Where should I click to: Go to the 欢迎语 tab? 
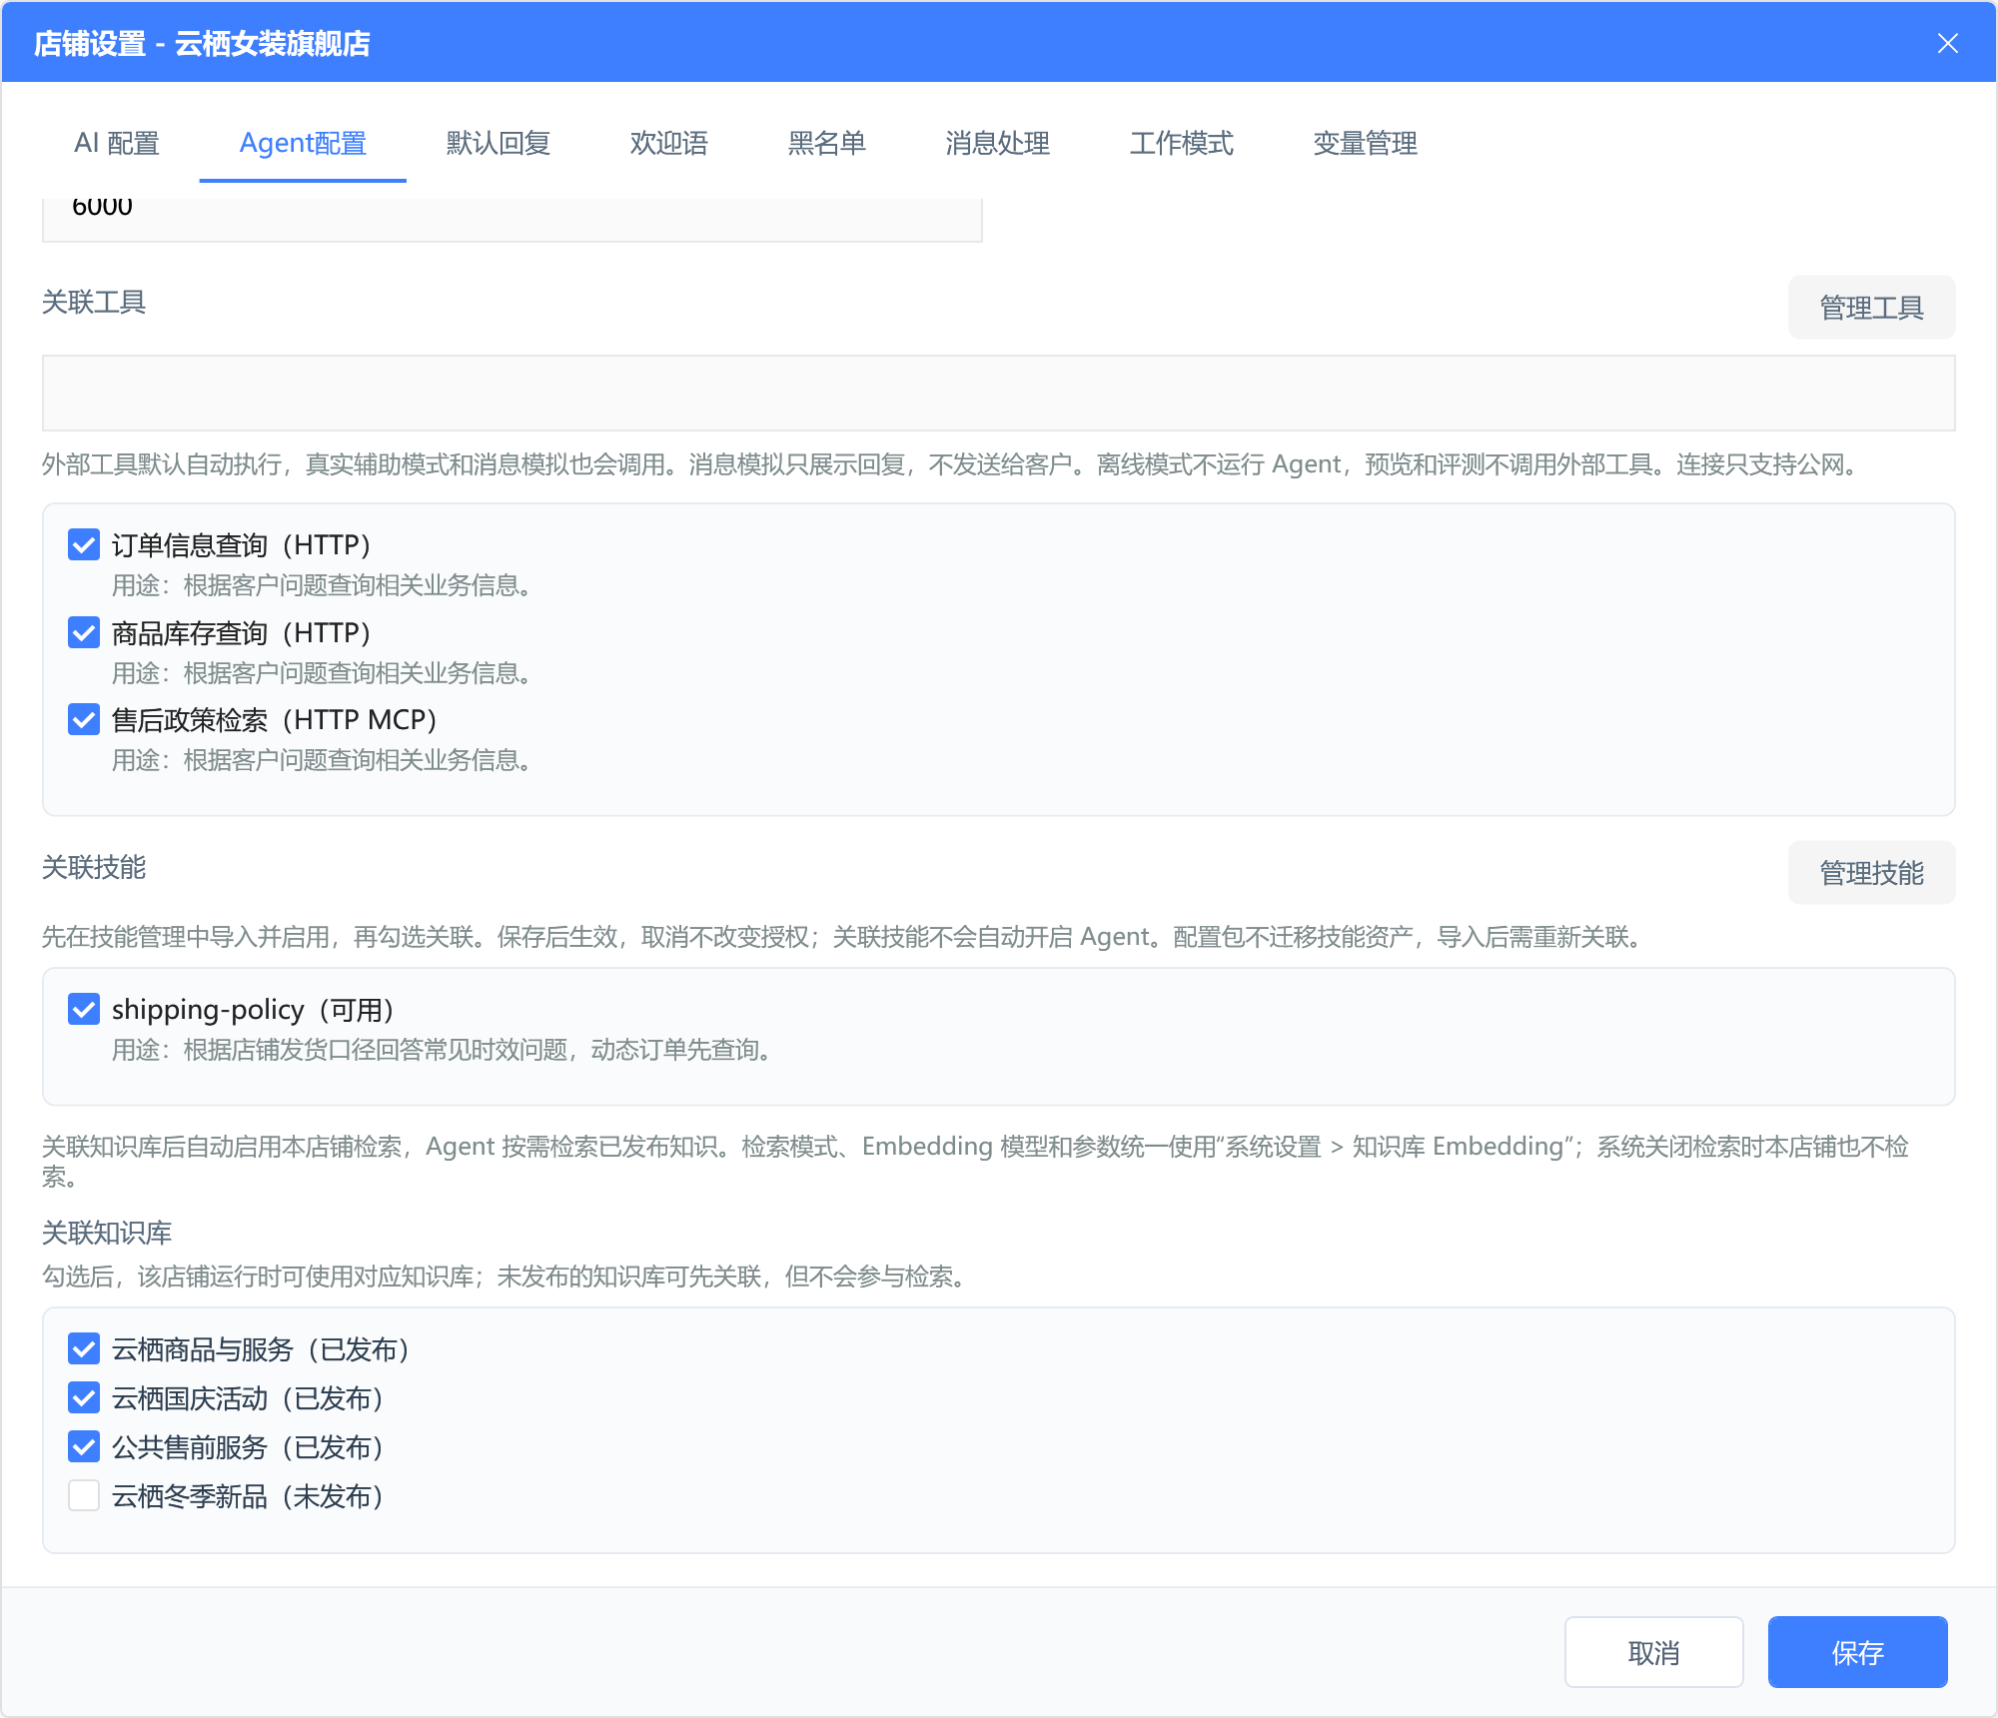pos(669,143)
